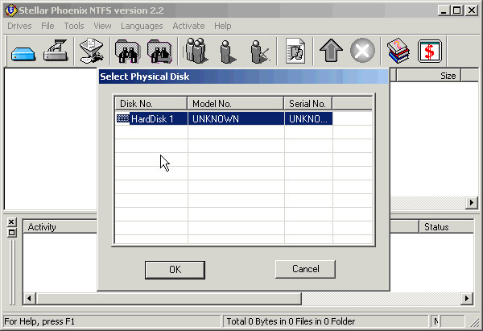Click the physical disk scanner toolbar icon
This screenshot has width=483, height=331.
[56, 50]
